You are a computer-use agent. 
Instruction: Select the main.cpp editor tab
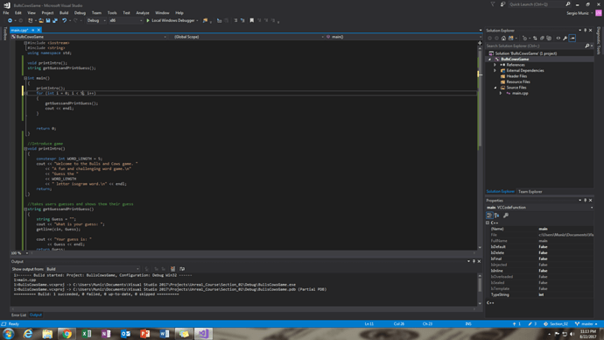pyautogui.click(x=19, y=30)
